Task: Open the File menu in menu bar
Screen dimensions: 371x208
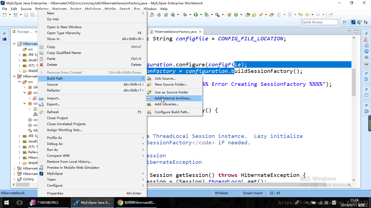Action: (5, 9)
